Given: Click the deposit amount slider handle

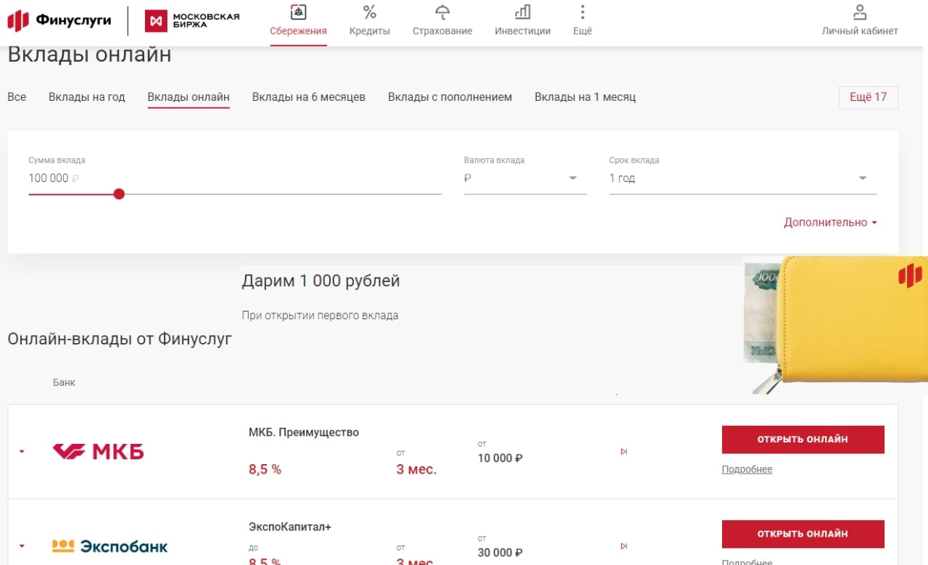Looking at the screenshot, I should [120, 194].
